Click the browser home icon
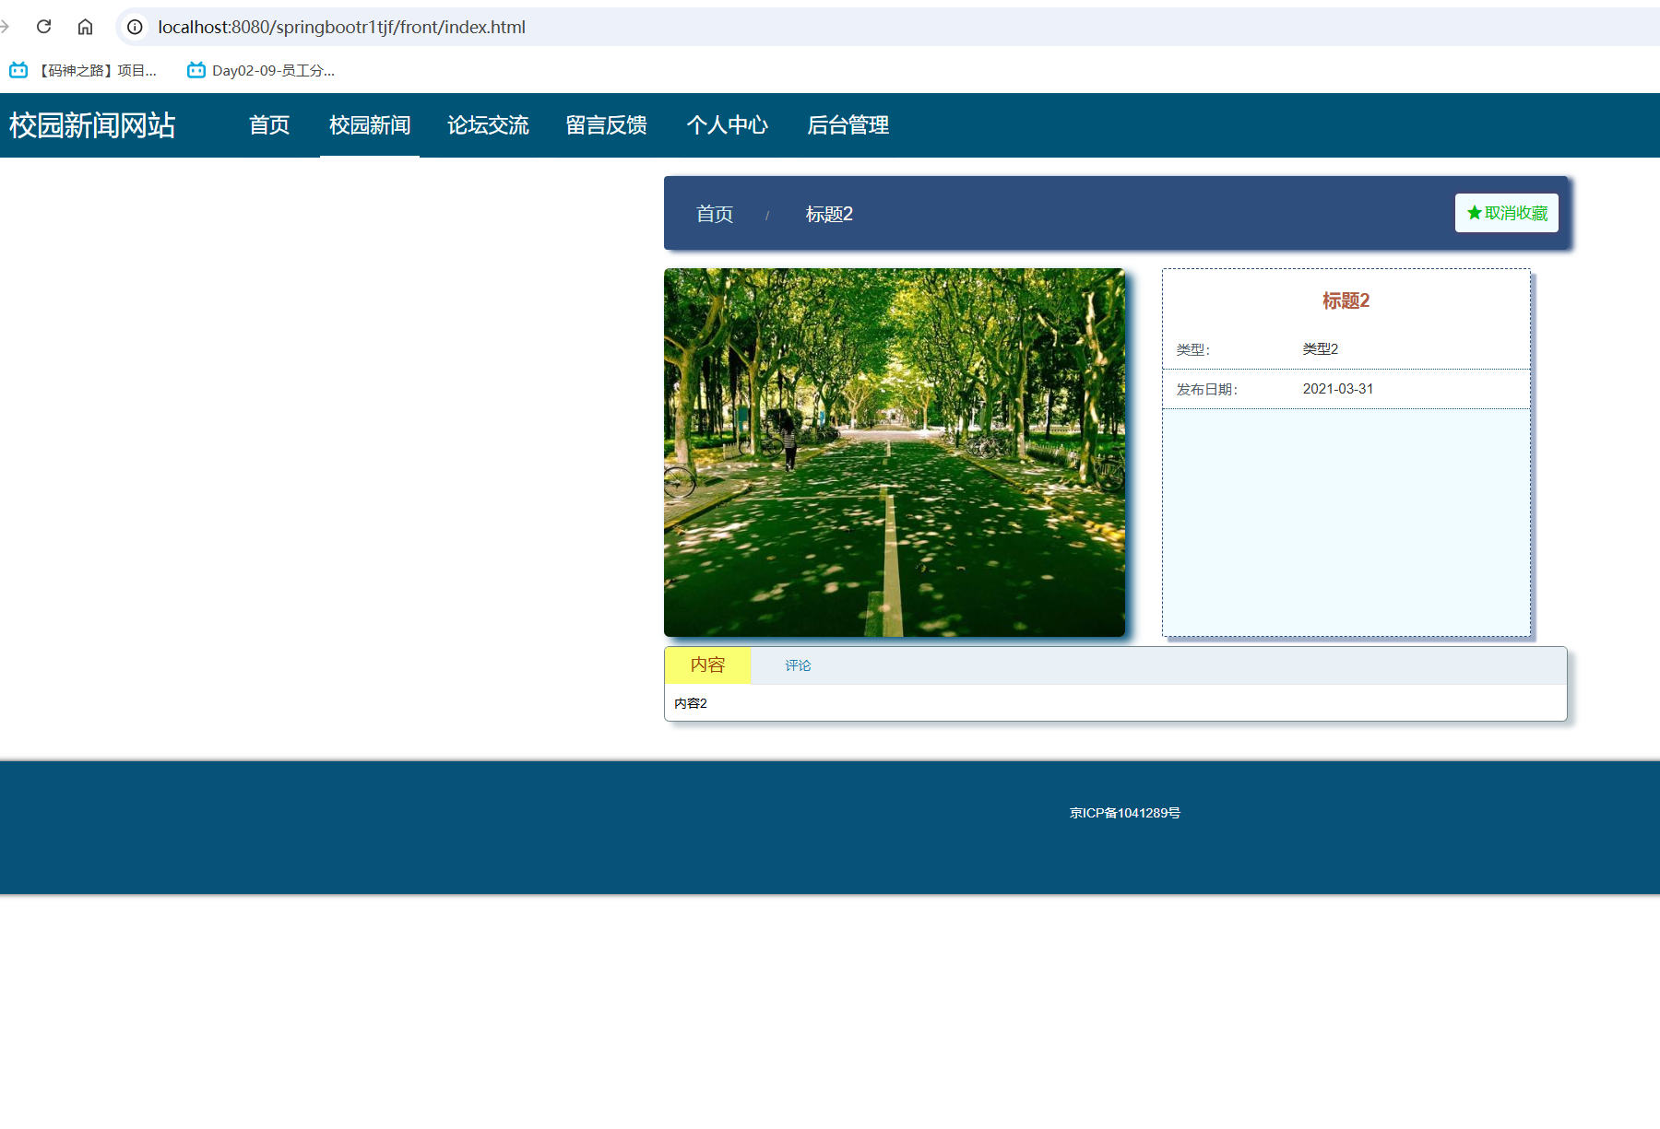Image resolution: width=1660 pixels, height=1129 pixels. (85, 27)
